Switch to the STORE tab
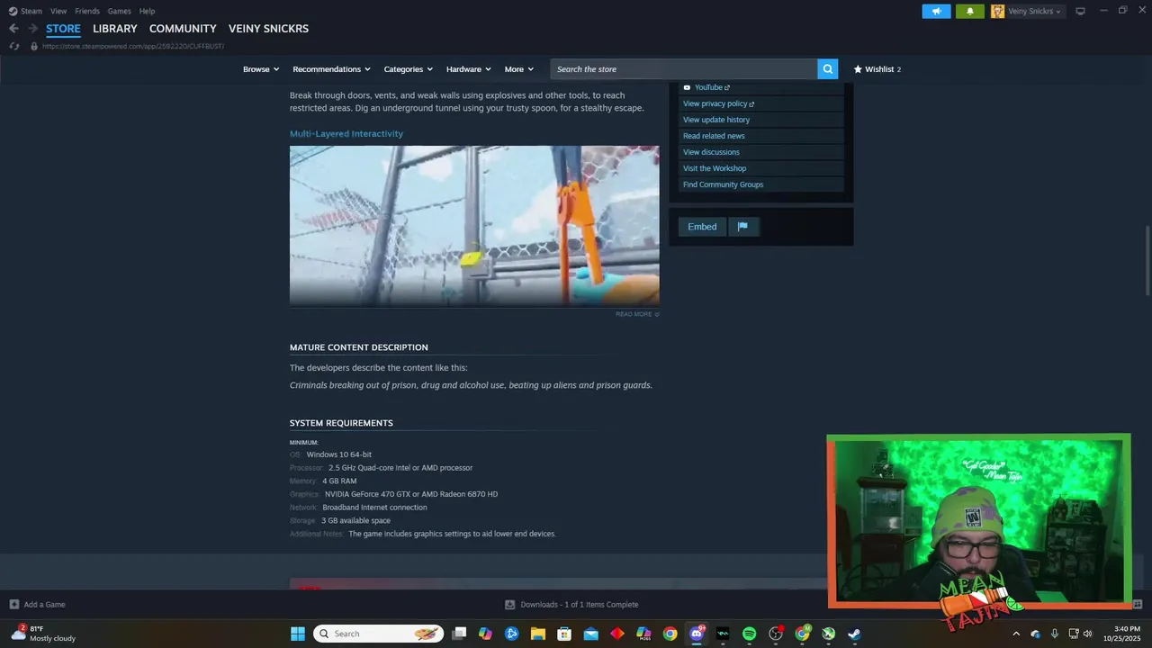Image resolution: width=1152 pixels, height=648 pixels. pos(63,29)
